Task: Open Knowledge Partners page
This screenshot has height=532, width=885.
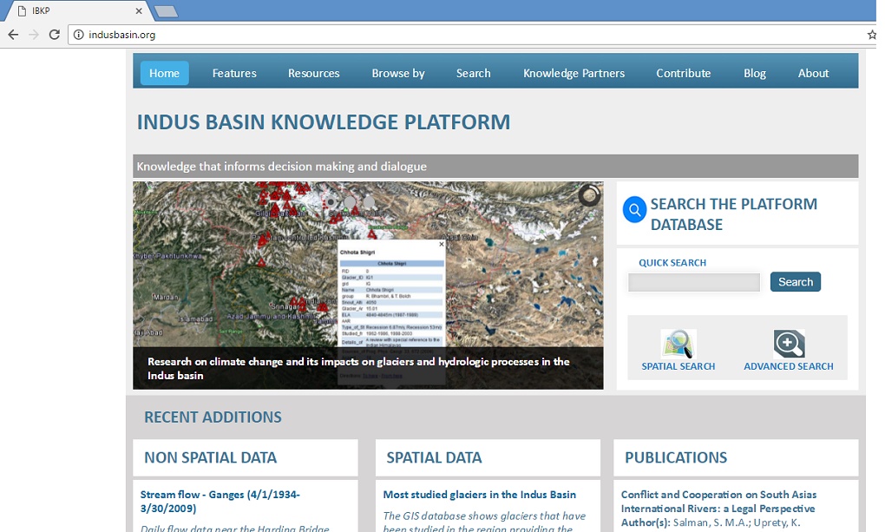Action: click(x=574, y=73)
